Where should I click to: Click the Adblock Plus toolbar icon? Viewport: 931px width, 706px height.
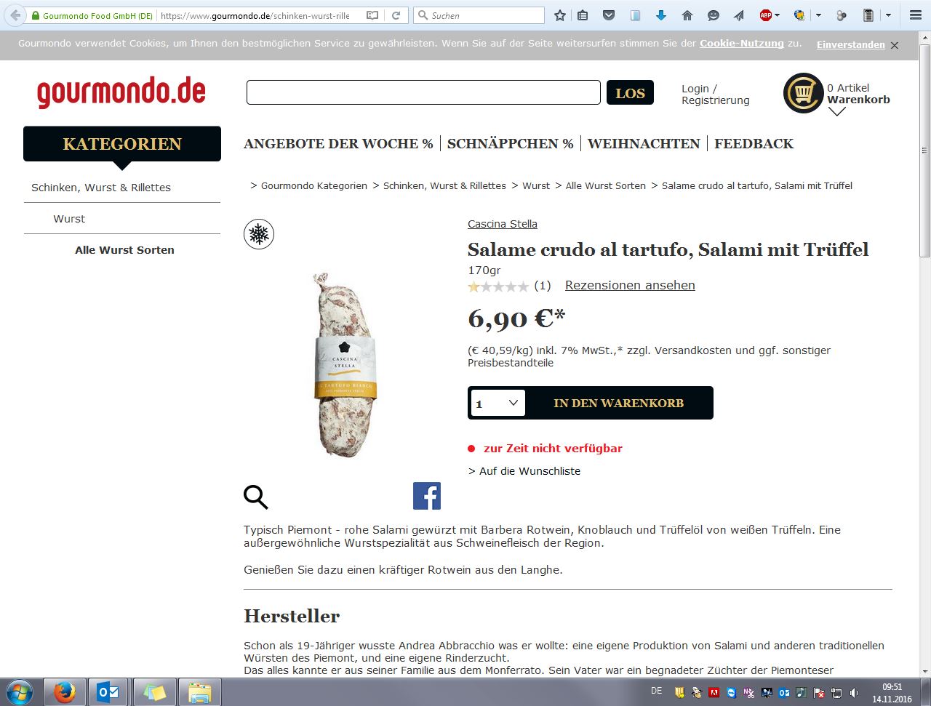(x=765, y=15)
